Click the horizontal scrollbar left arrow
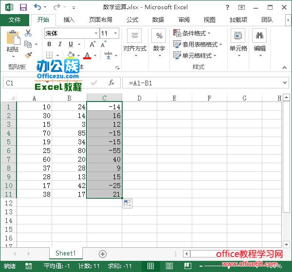Viewport: 292px width, 272px height. (186, 254)
